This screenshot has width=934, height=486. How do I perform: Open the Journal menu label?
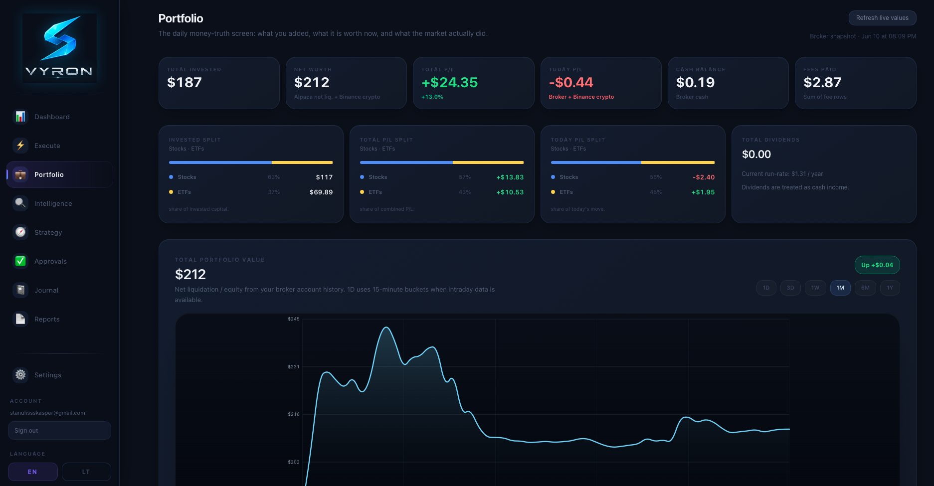46,290
